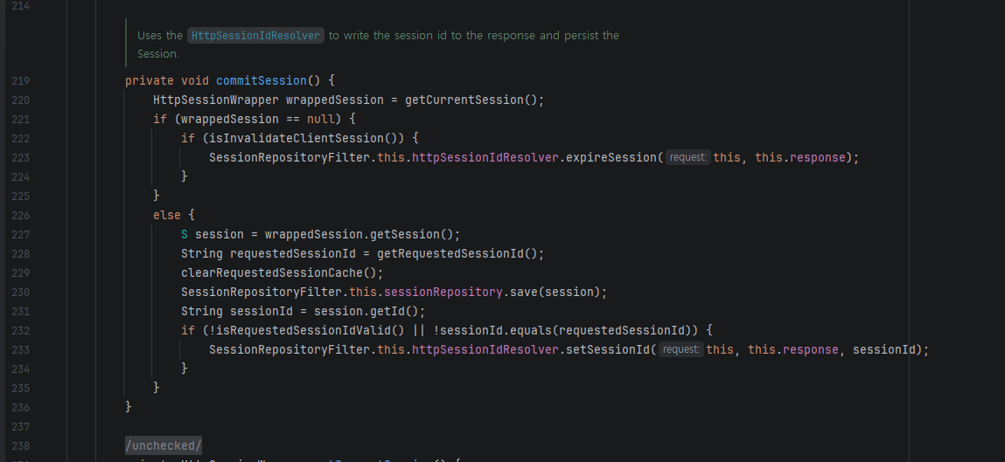Click line number 223 in the gutter
1005x462 pixels.
click(20, 157)
